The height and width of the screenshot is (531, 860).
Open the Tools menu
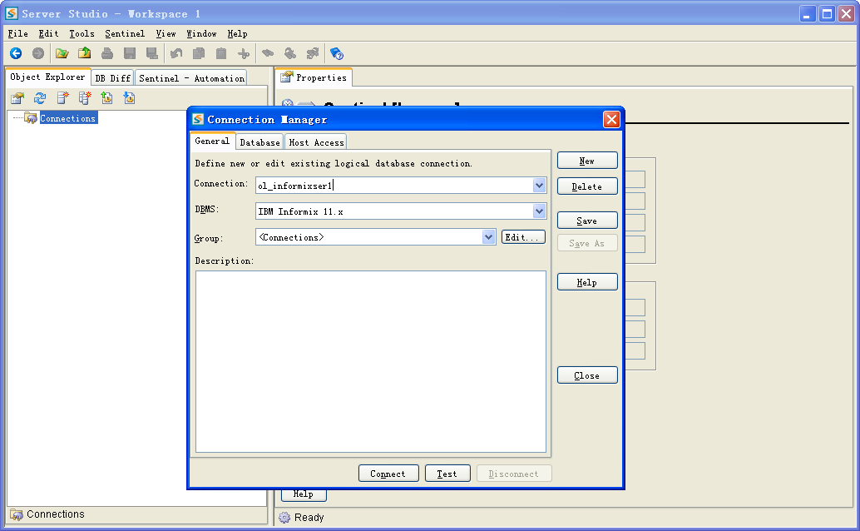pos(82,33)
